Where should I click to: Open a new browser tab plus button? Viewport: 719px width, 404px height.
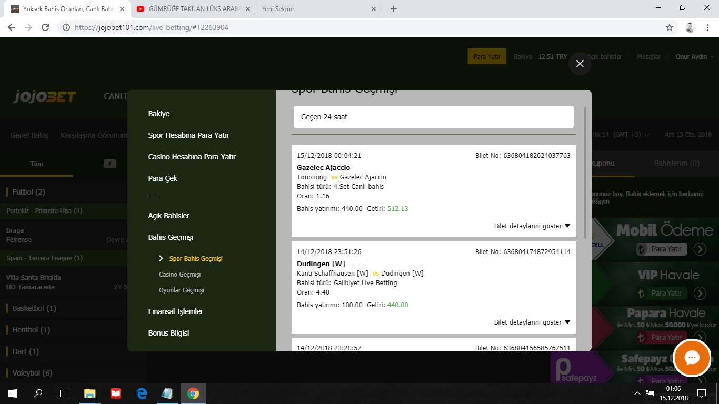394,9
